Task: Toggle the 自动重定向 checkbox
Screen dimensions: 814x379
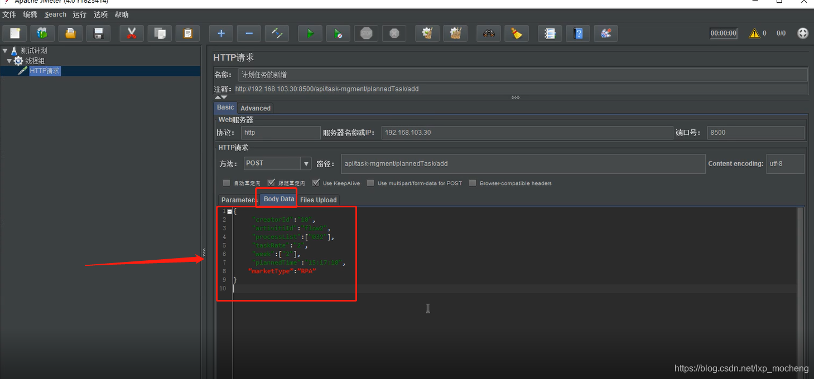Action: click(227, 183)
